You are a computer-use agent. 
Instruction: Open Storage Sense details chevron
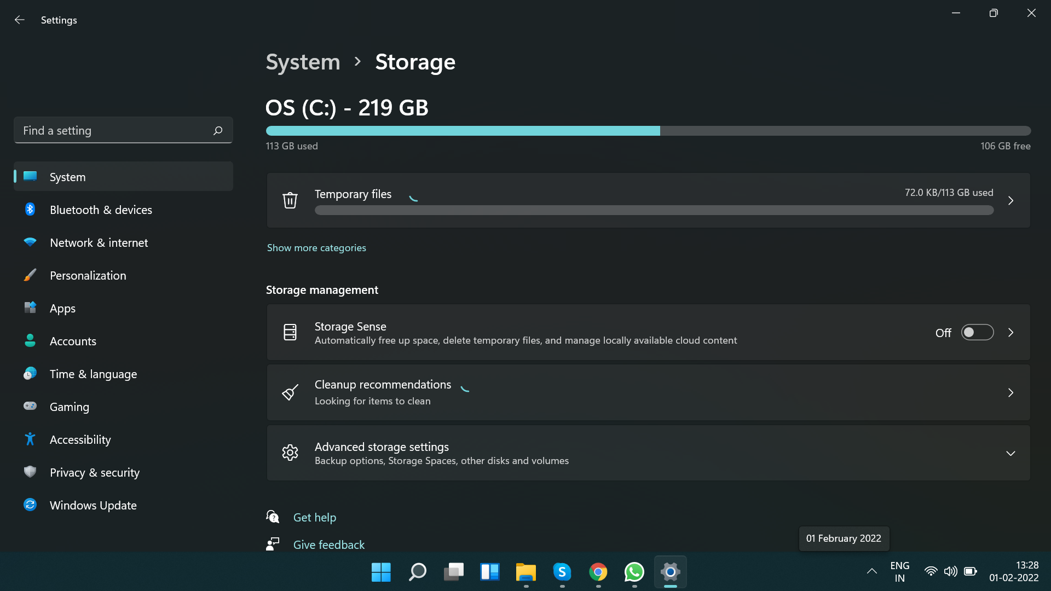tap(1010, 333)
